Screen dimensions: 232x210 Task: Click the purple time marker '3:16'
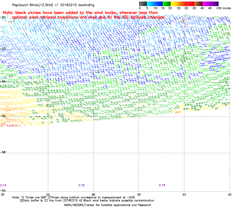pos(162,185)
